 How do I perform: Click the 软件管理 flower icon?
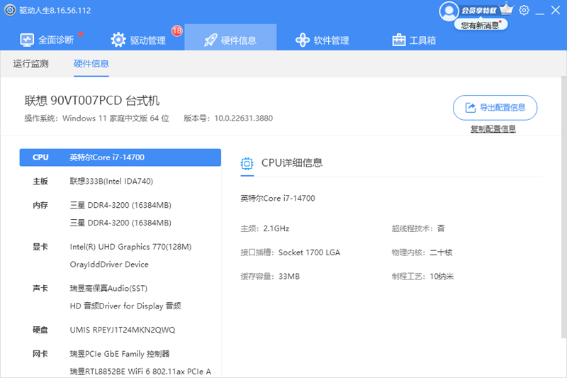coord(303,40)
